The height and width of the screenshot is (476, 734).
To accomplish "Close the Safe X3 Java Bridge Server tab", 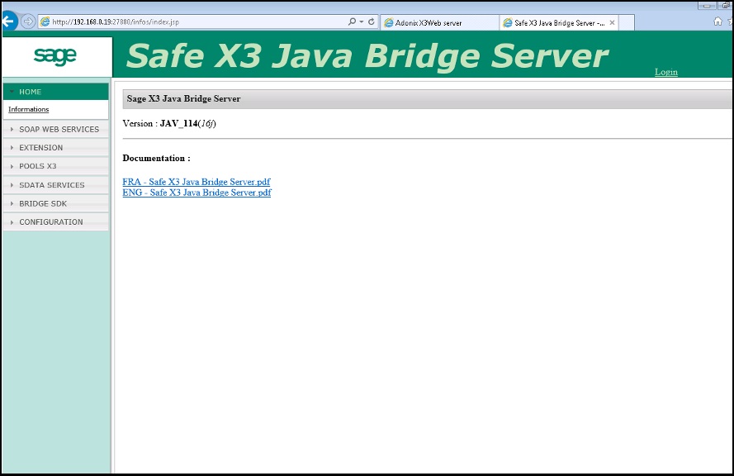I will coord(612,22).
